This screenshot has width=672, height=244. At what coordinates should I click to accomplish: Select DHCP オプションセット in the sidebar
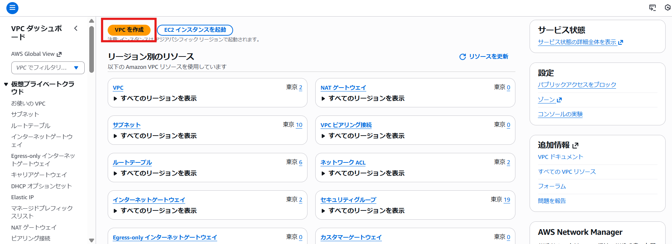click(x=41, y=186)
